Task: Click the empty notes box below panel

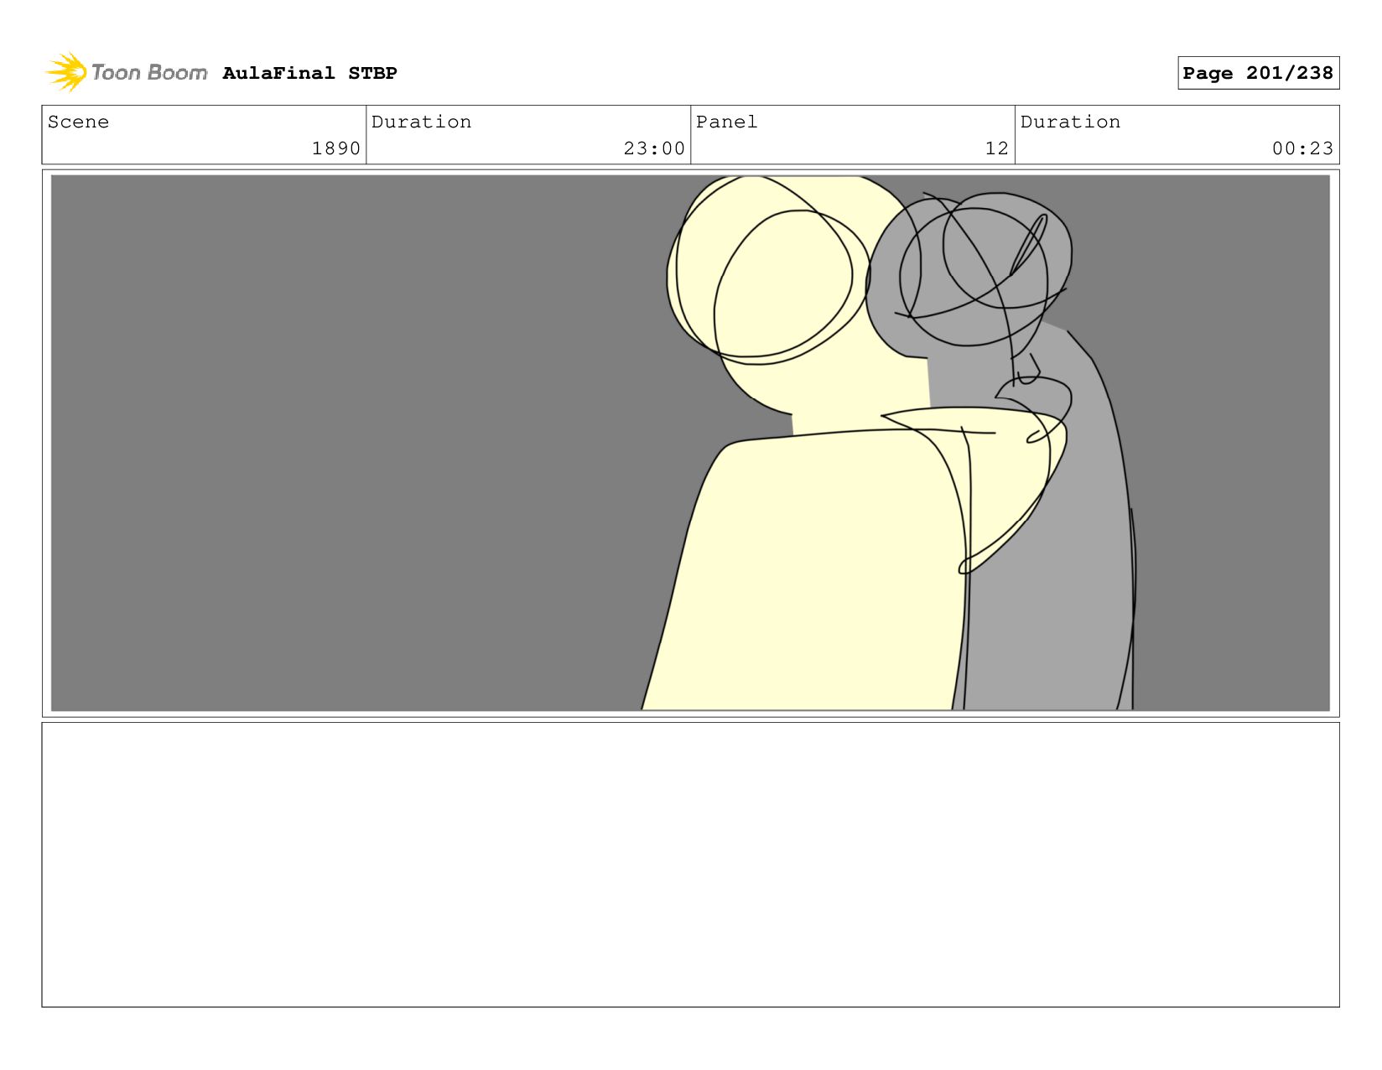Action: pyautogui.click(x=690, y=865)
